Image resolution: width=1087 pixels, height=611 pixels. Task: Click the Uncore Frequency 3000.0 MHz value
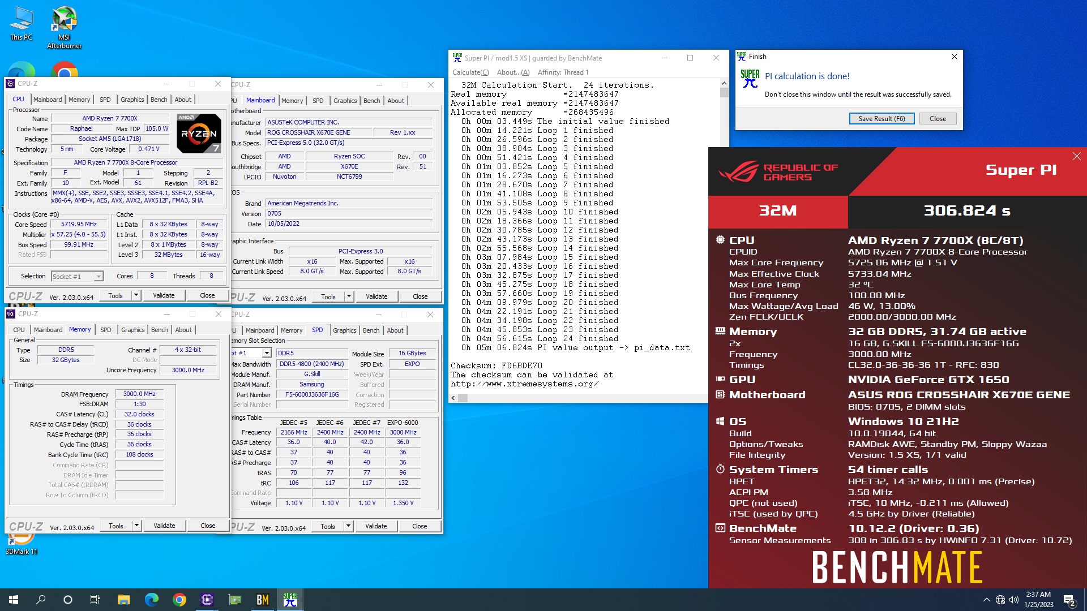click(188, 370)
